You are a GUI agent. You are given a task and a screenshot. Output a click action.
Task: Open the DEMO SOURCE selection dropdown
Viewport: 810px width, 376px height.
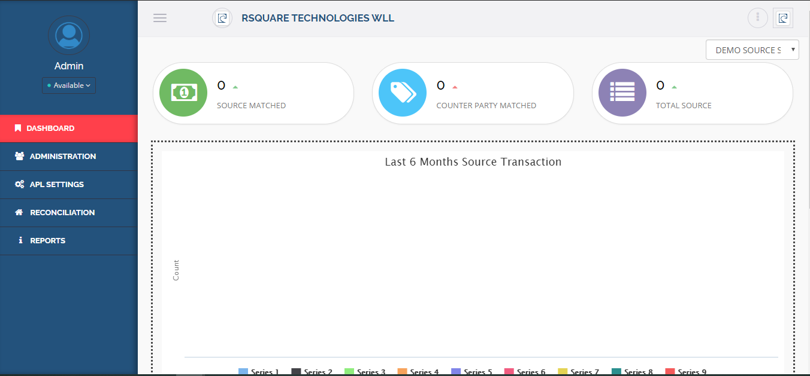752,50
